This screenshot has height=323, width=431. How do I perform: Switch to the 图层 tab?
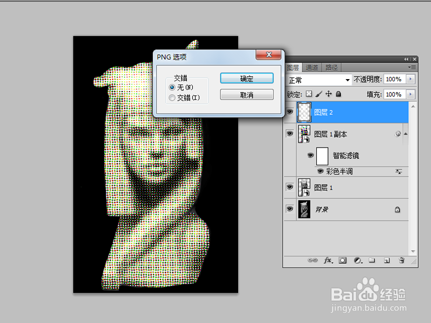click(293, 68)
